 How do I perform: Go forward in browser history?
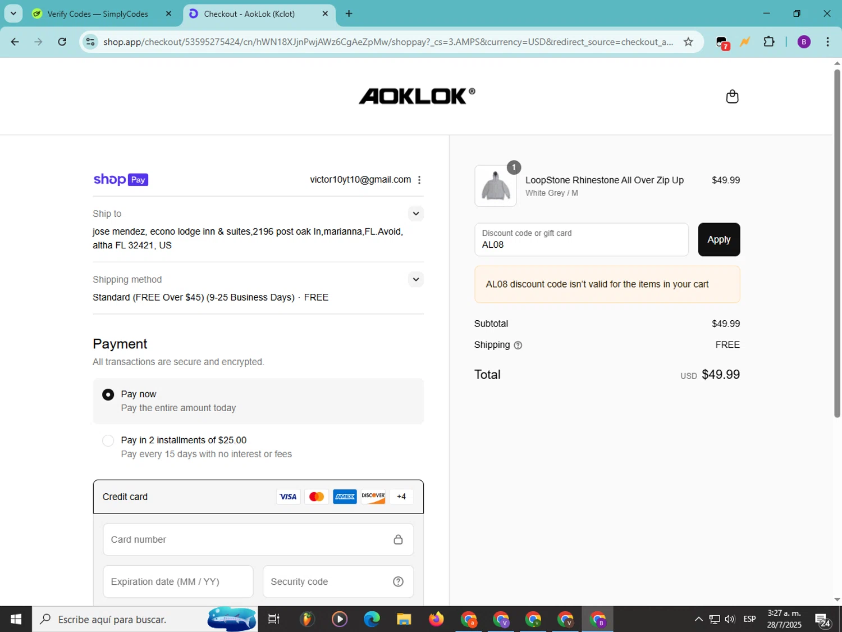point(38,42)
